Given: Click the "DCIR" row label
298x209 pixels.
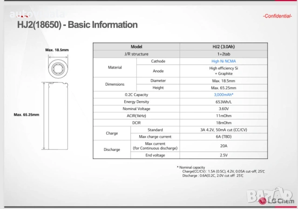Looking at the screenshot, I should 136,123.
